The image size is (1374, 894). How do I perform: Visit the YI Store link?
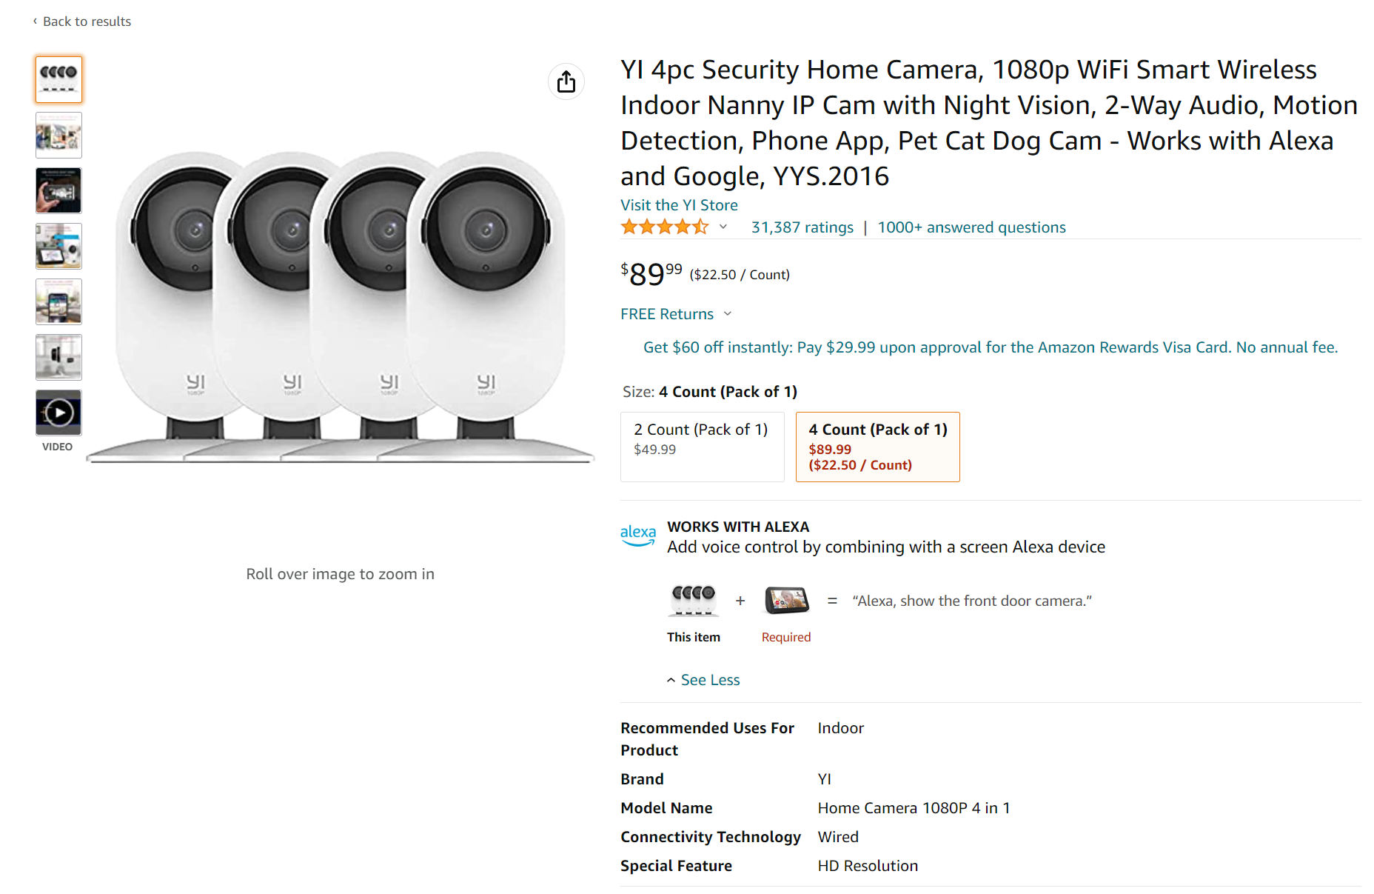[x=679, y=205]
